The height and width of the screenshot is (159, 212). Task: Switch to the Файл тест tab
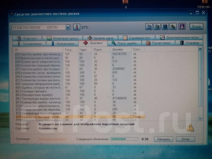tap(27, 38)
